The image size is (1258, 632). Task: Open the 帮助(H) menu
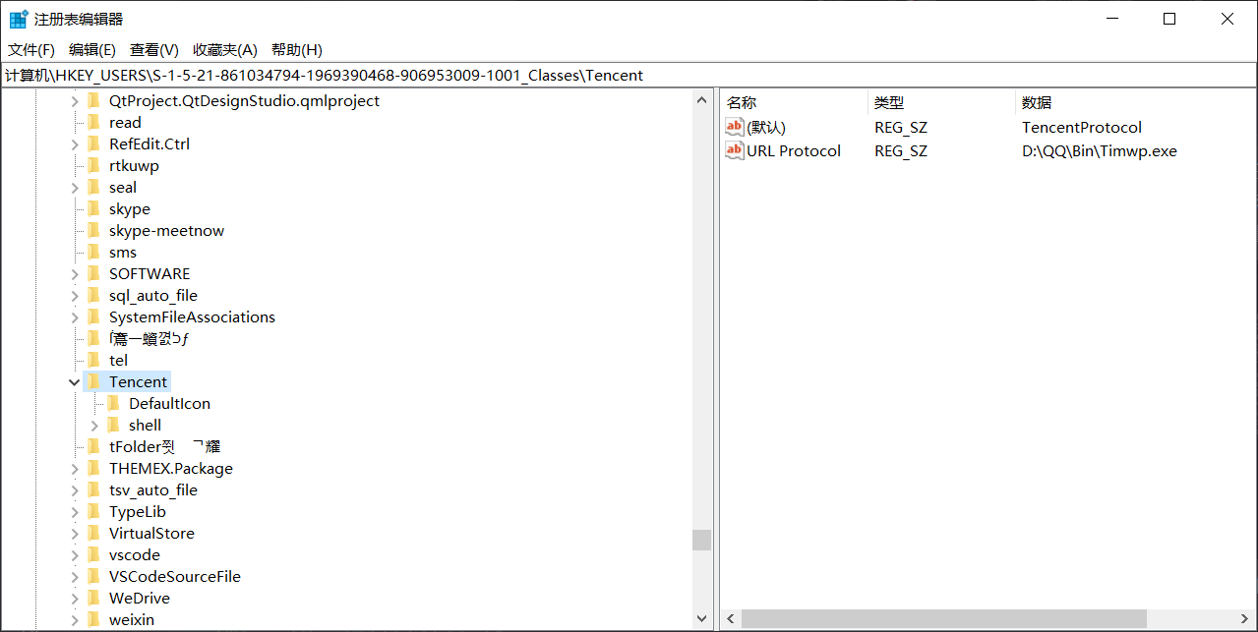(x=297, y=49)
